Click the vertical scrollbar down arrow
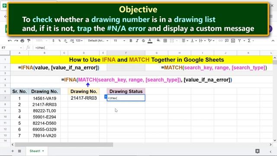The width and height of the screenshot is (277, 156). pyautogui.click(x=275, y=140)
